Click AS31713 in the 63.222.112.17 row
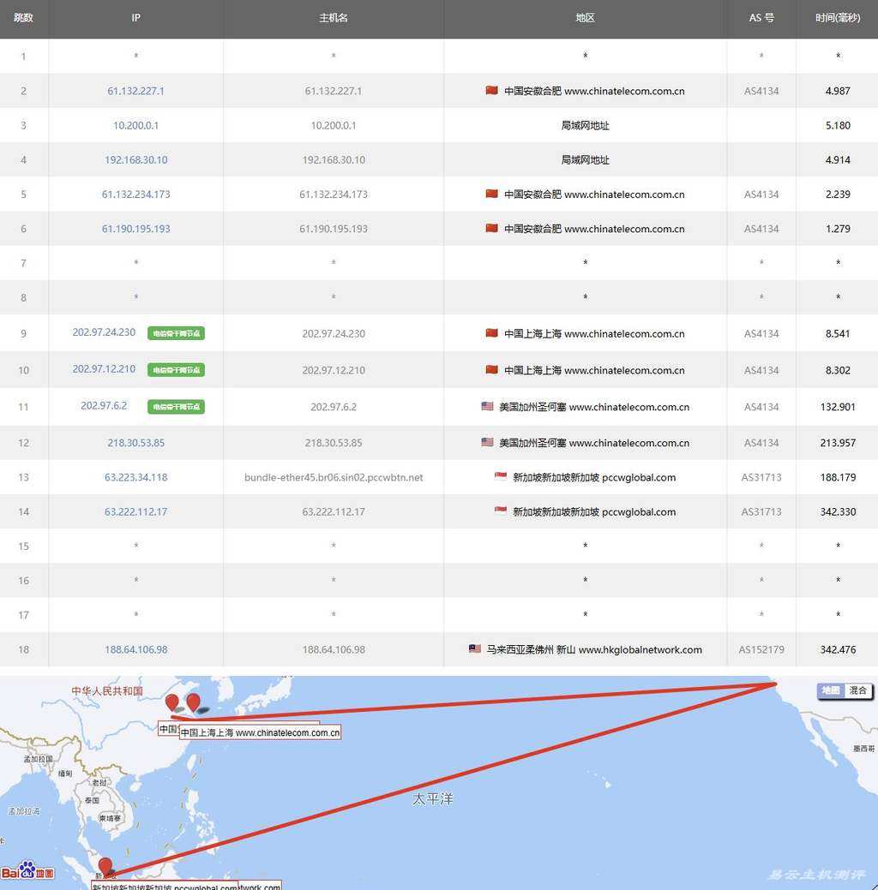Image resolution: width=878 pixels, height=890 pixels. click(761, 511)
